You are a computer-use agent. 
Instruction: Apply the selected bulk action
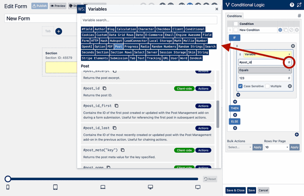pos(257,147)
